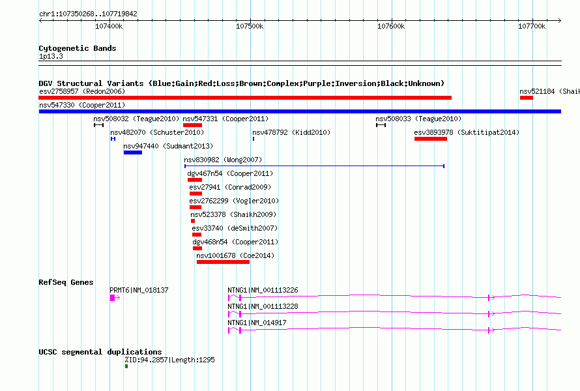Open nsv508032 (Teague2010) variant label
Screen dimensions: 580x391
point(136,119)
